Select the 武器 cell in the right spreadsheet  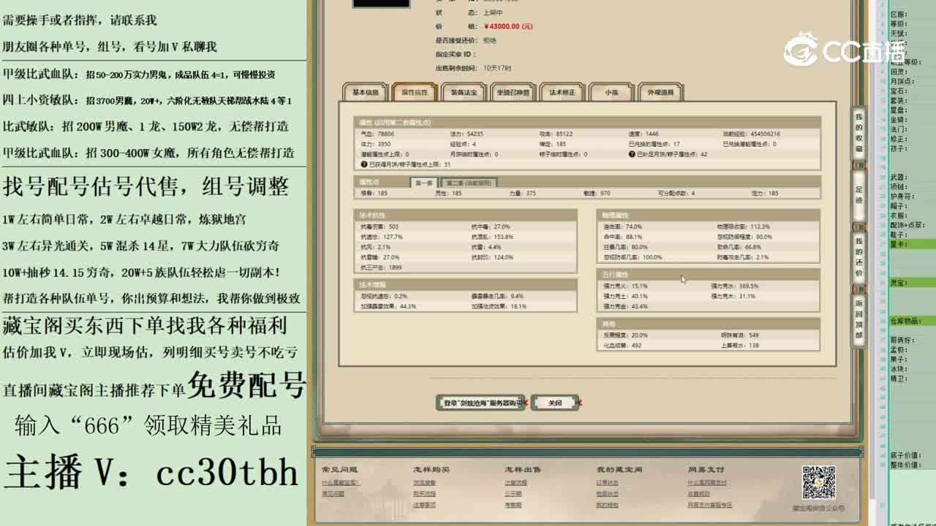pyautogui.click(x=913, y=178)
